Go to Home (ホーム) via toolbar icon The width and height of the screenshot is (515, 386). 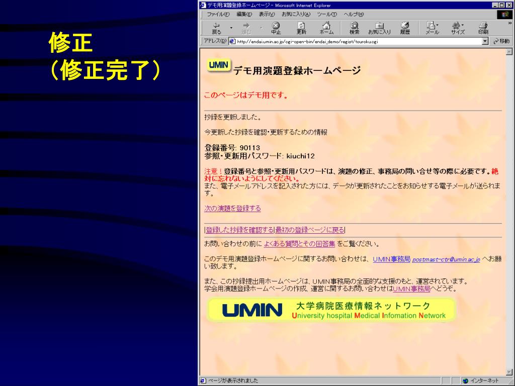[x=326, y=28]
